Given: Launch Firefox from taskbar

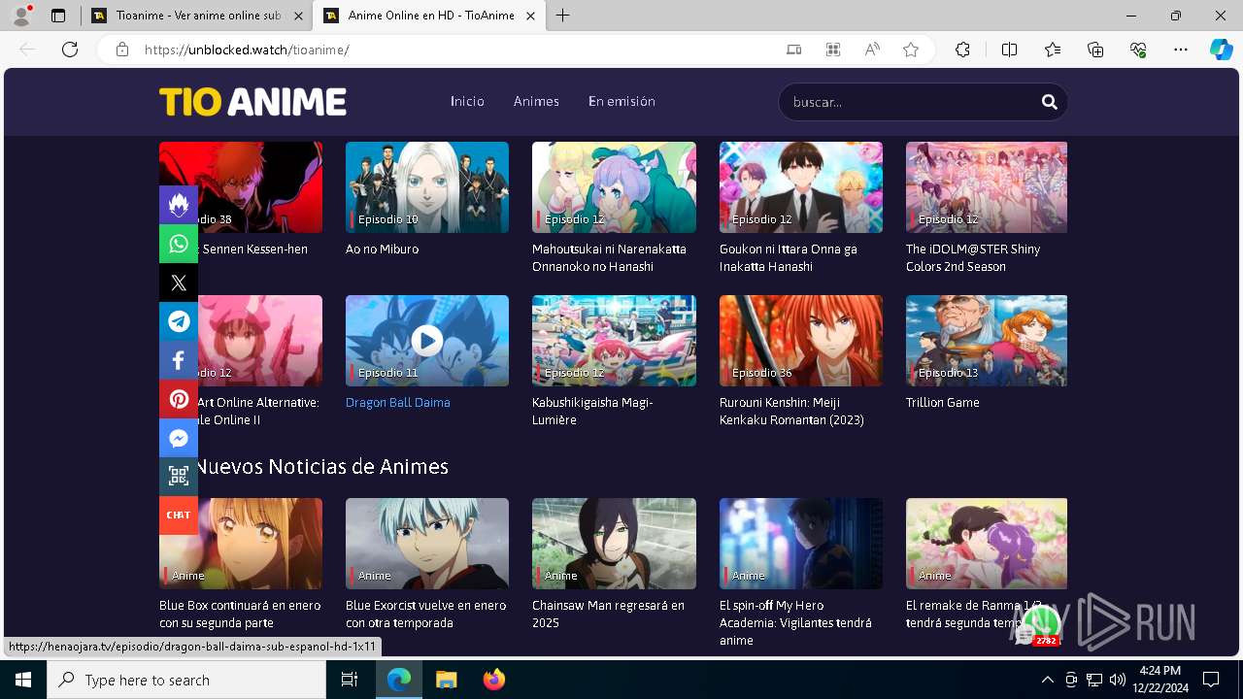Looking at the screenshot, I should coord(494,680).
